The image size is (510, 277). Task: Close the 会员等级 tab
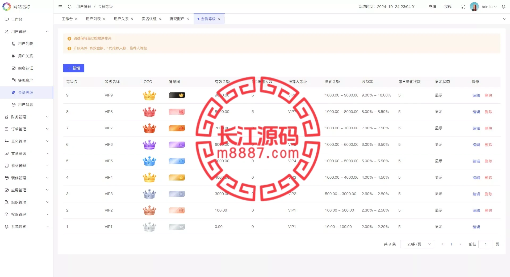point(219,19)
